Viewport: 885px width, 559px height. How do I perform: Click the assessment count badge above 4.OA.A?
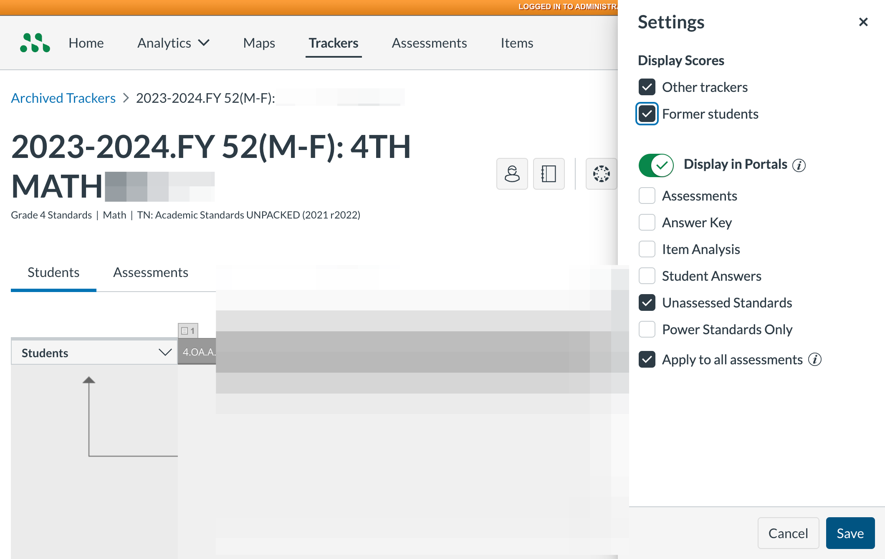(x=188, y=330)
